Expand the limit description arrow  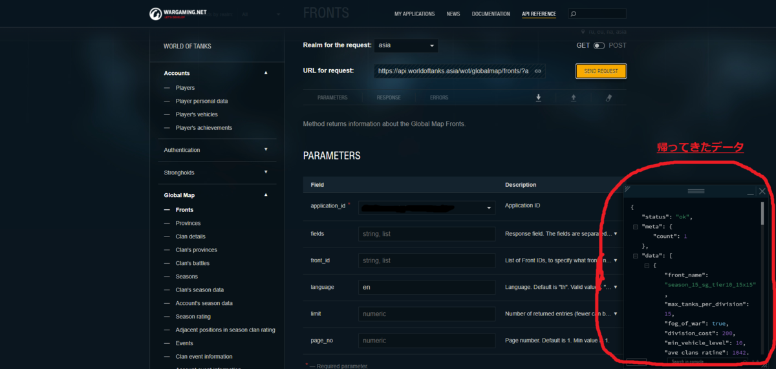coord(616,313)
